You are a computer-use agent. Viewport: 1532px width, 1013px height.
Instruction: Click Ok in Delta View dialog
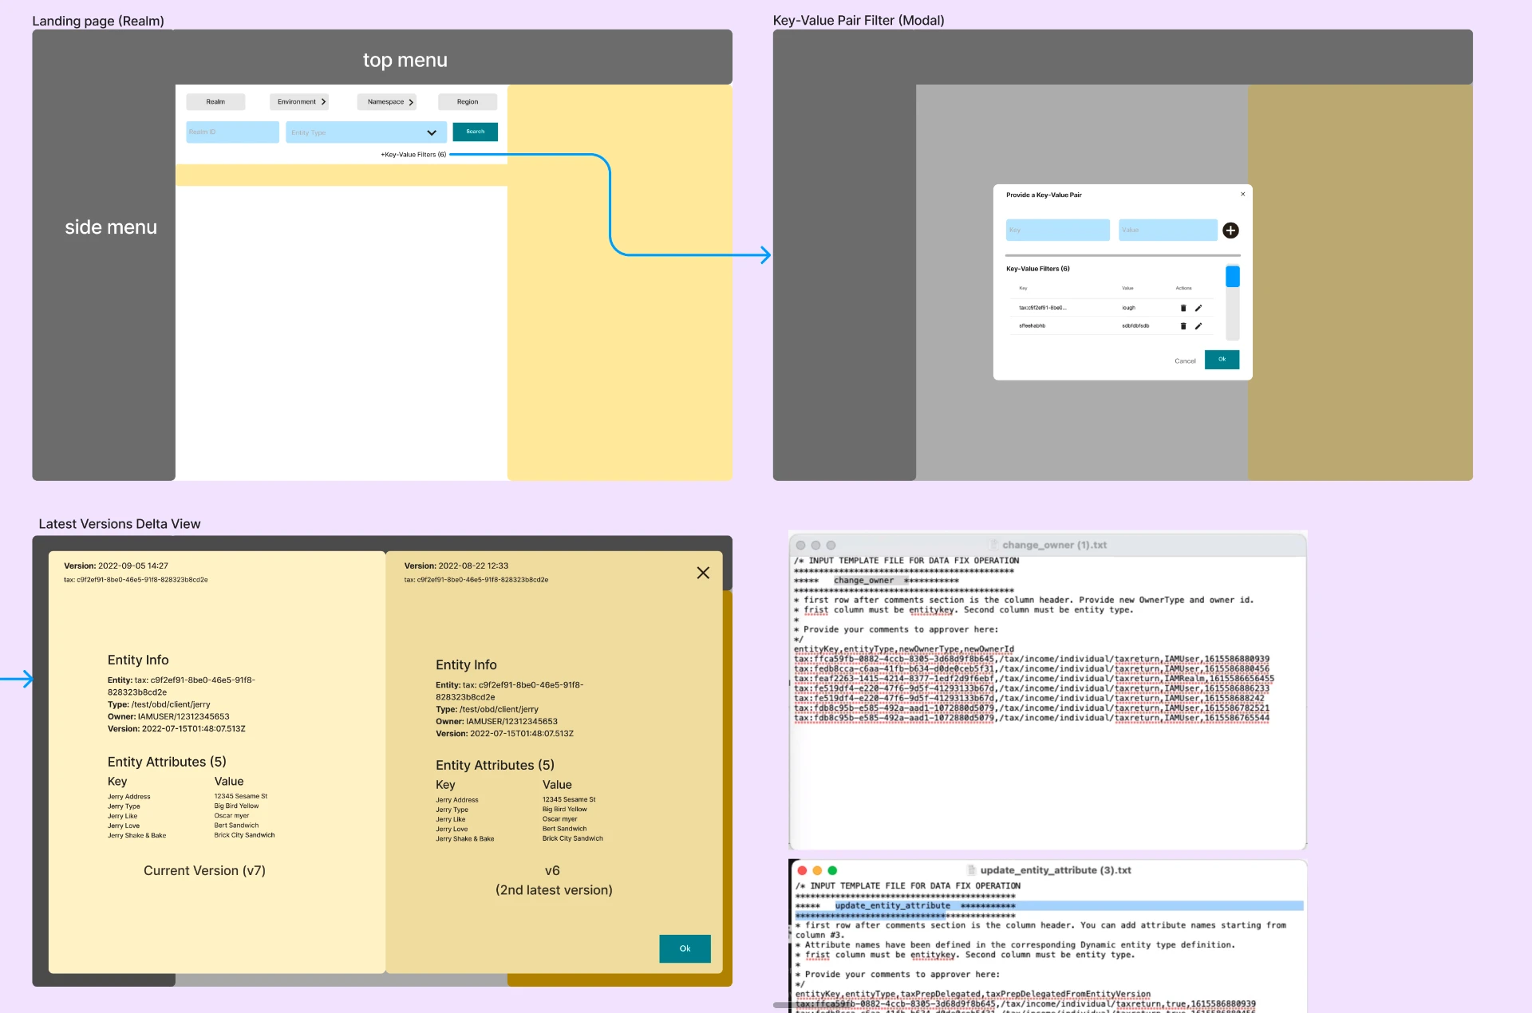click(685, 948)
